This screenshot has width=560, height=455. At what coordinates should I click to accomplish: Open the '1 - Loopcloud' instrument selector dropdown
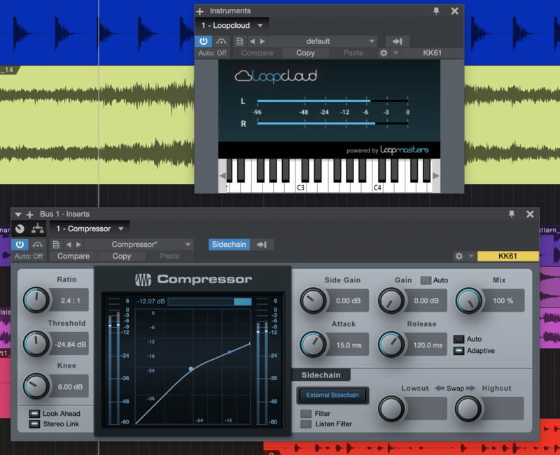[232, 26]
